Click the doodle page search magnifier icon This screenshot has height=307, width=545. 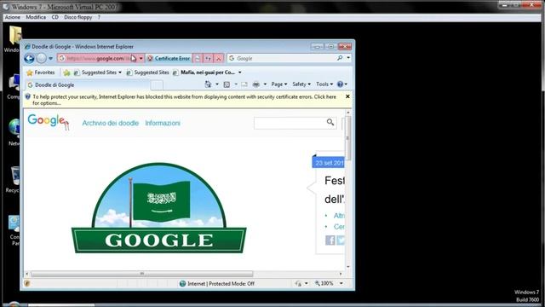pyautogui.click(x=330, y=123)
